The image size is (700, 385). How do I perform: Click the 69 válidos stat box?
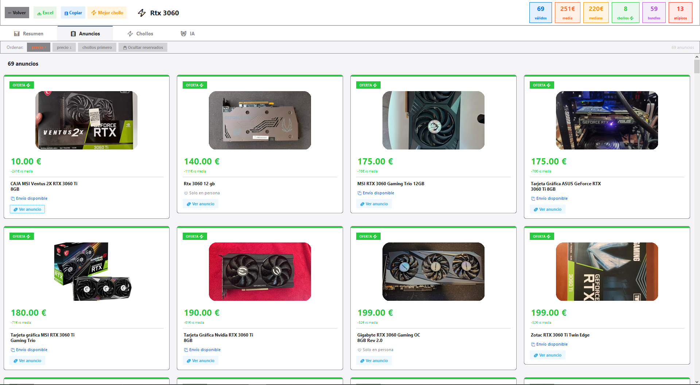pos(541,13)
